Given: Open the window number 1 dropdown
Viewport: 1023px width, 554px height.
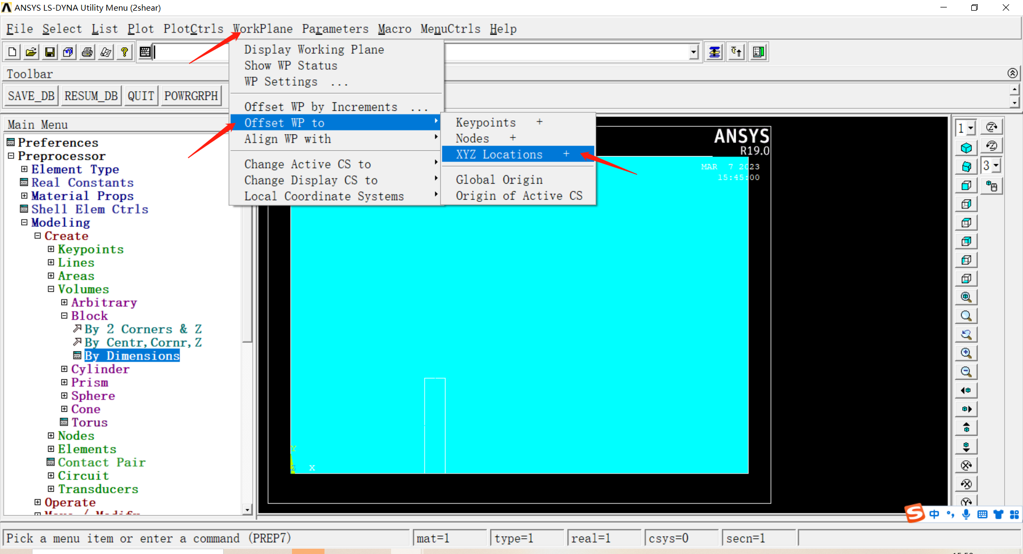Looking at the screenshot, I should click(x=971, y=128).
